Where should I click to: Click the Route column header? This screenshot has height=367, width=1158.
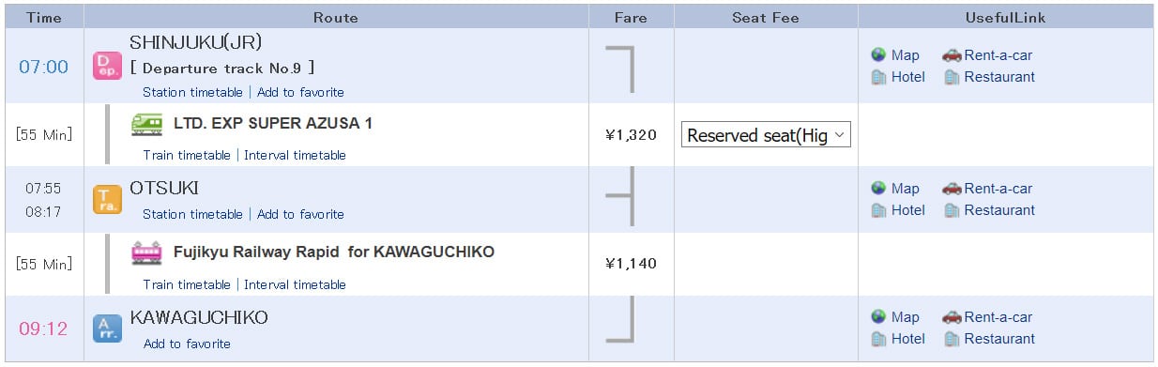point(336,17)
